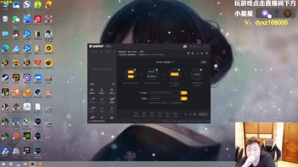Click the microphone icon in the bottom bar

coord(167,114)
